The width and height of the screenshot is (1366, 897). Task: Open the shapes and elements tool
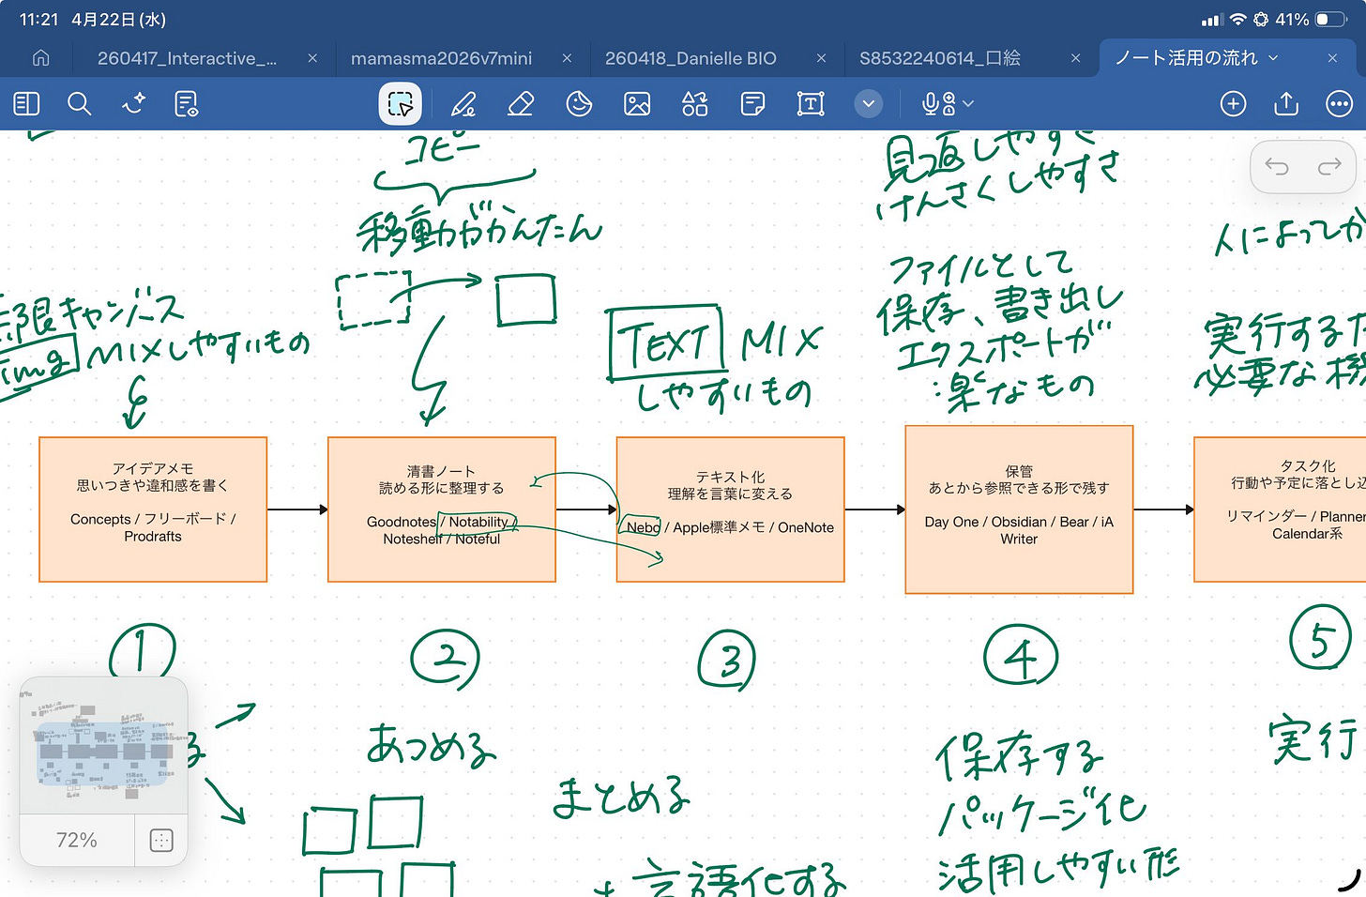tap(695, 103)
